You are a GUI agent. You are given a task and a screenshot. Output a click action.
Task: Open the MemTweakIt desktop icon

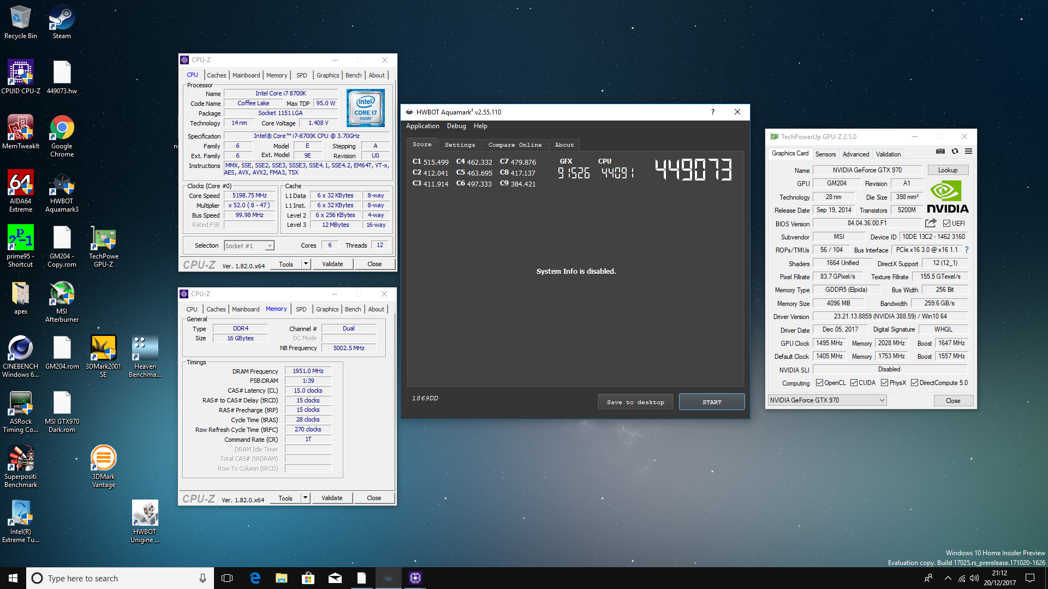tap(21, 132)
